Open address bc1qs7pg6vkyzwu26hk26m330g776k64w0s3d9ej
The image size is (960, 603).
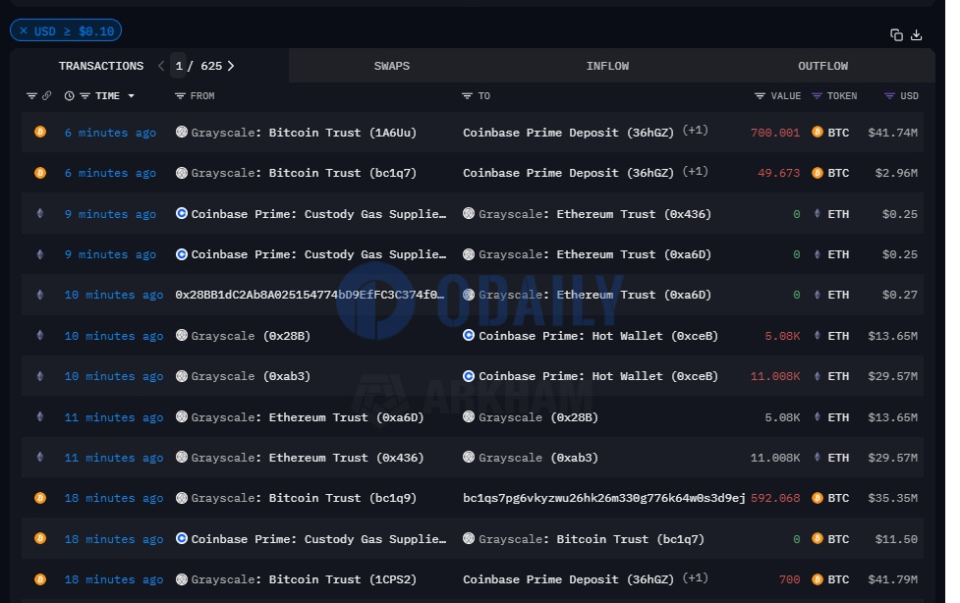tap(604, 498)
